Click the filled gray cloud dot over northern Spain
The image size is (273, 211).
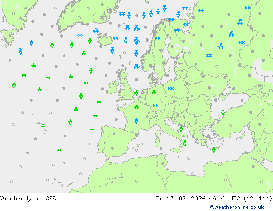pyautogui.click(x=114, y=133)
